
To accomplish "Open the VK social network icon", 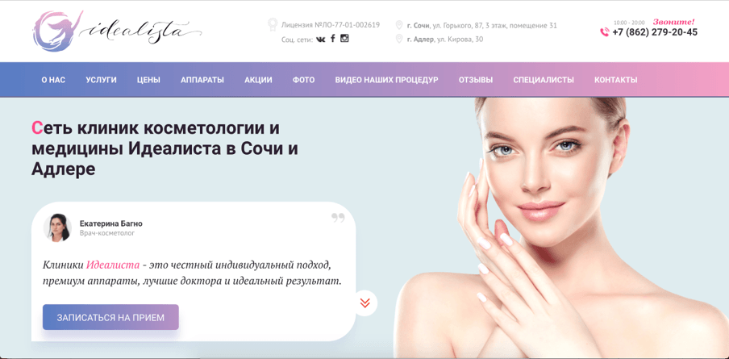I will point(321,40).
